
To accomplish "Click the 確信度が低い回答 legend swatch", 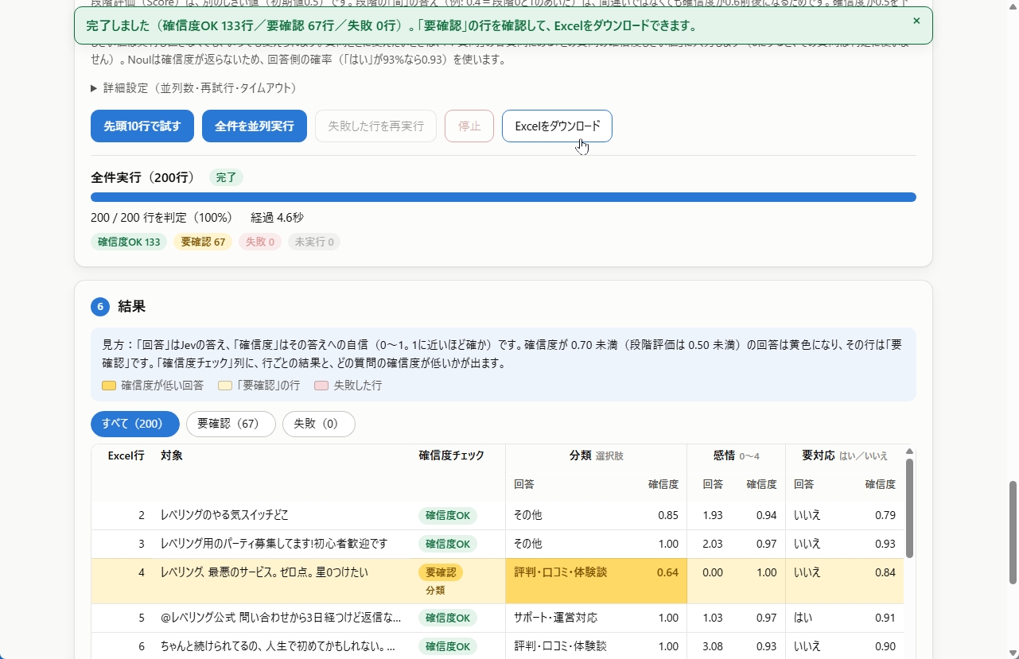I will point(109,386).
